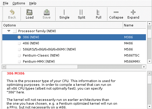Select the Pentium-Classic radio option
Image resolution: width=152 pixels, height=109 pixels.
point(19,55)
